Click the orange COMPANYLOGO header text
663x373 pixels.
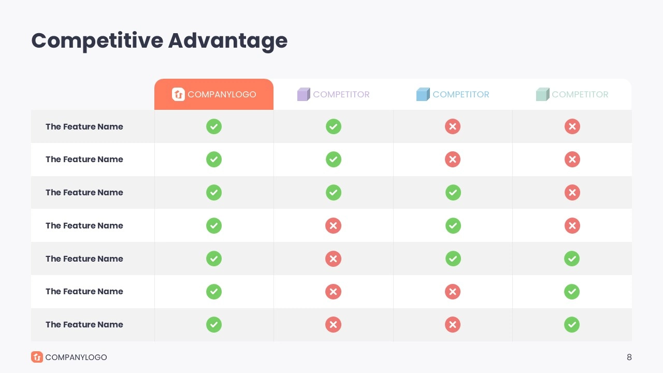tap(222, 94)
